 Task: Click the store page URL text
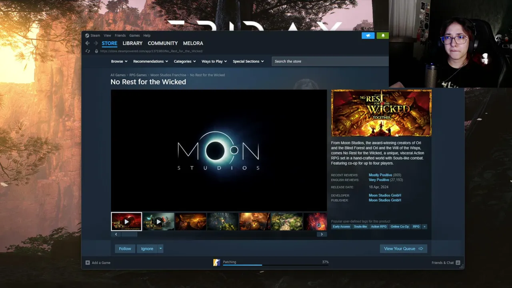coord(152,51)
